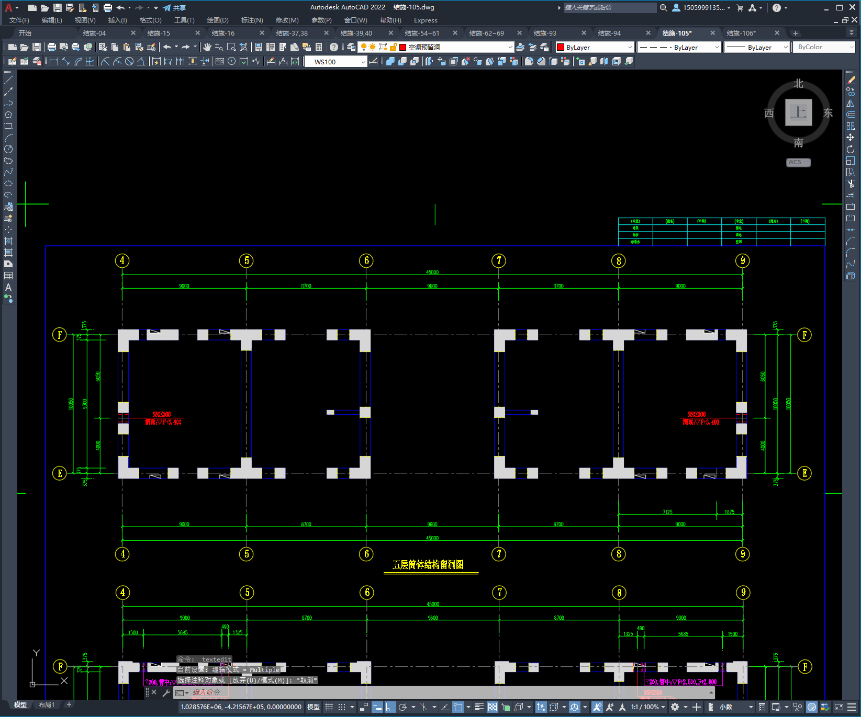Toggle annotation visibility in status bar
This screenshot has width=861, height=717.
tap(597, 707)
